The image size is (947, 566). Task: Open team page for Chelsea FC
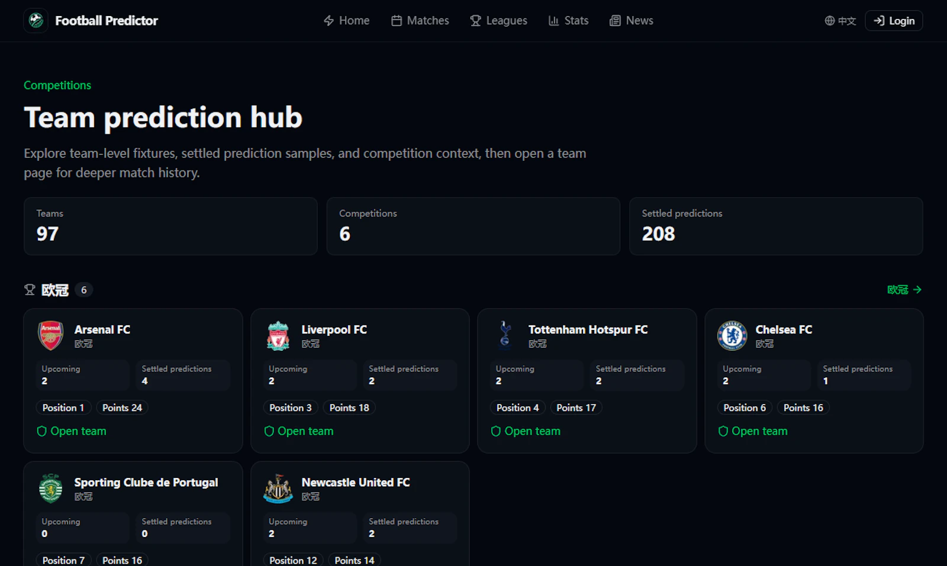click(753, 431)
